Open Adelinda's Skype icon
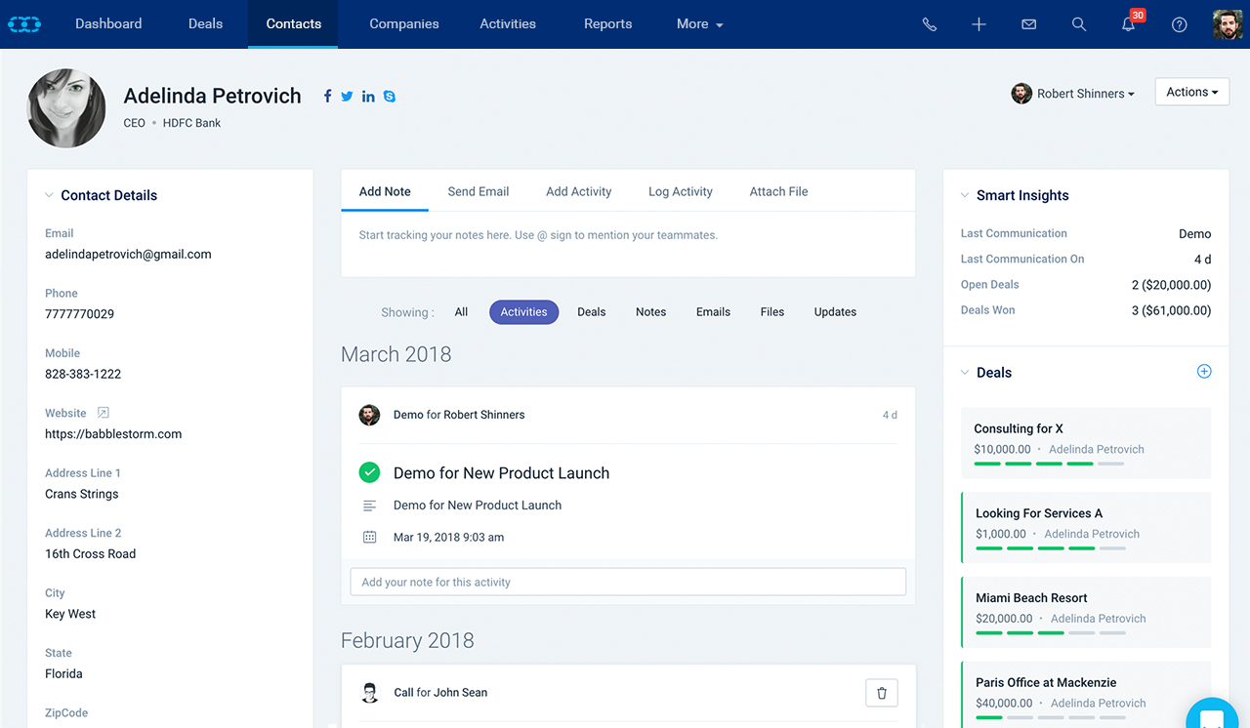The image size is (1250, 728). [390, 96]
